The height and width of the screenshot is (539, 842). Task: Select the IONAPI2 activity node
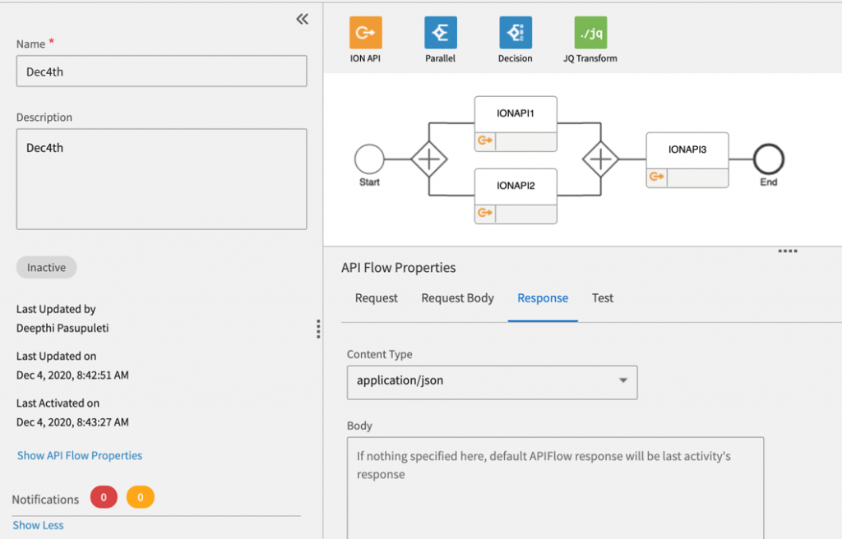click(x=516, y=187)
